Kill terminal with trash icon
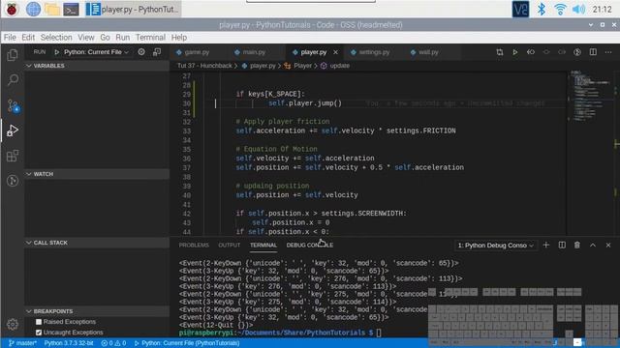Viewport: 620px width, 348px height. click(x=577, y=245)
